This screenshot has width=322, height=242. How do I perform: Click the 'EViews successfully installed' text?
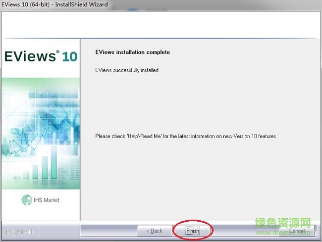click(x=127, y=70)
